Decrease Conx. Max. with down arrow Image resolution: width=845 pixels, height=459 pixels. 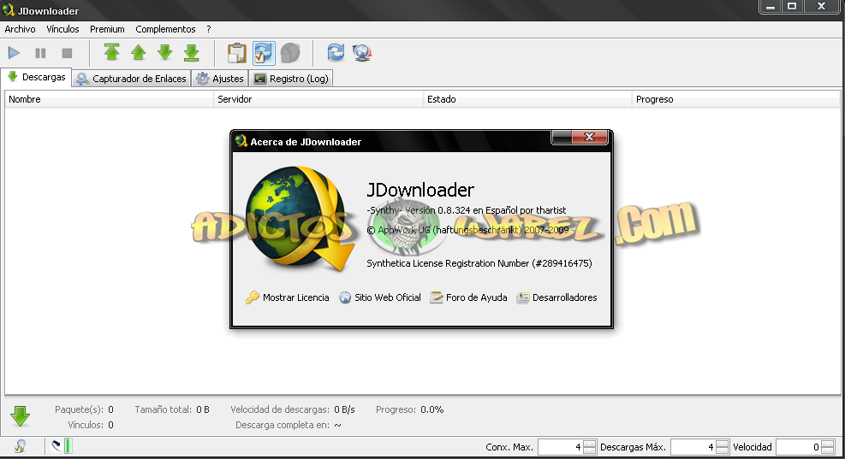590,451
